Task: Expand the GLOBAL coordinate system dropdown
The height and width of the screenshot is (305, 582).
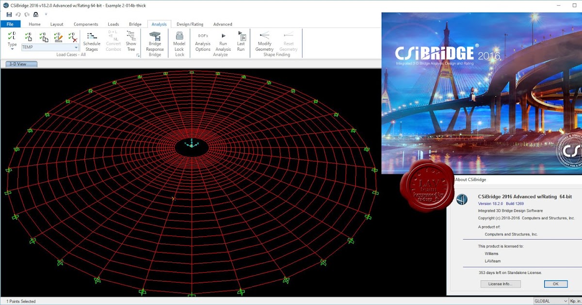Action: pyautogui.click(x=565, y=301)
